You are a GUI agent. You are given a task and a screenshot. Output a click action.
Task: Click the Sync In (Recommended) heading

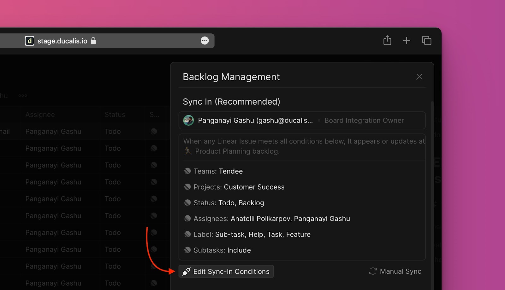click(x=231, y=102)
